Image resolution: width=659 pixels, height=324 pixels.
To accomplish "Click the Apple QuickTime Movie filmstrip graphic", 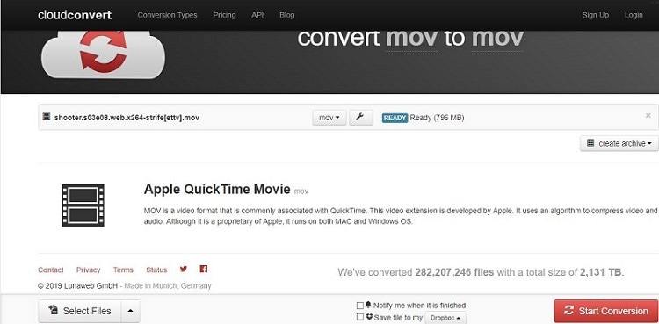I will point(83,205).
